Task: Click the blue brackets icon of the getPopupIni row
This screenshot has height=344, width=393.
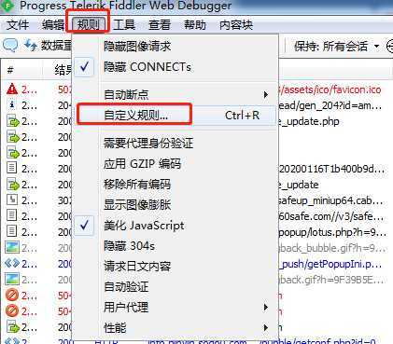Action: coord(12,264)
